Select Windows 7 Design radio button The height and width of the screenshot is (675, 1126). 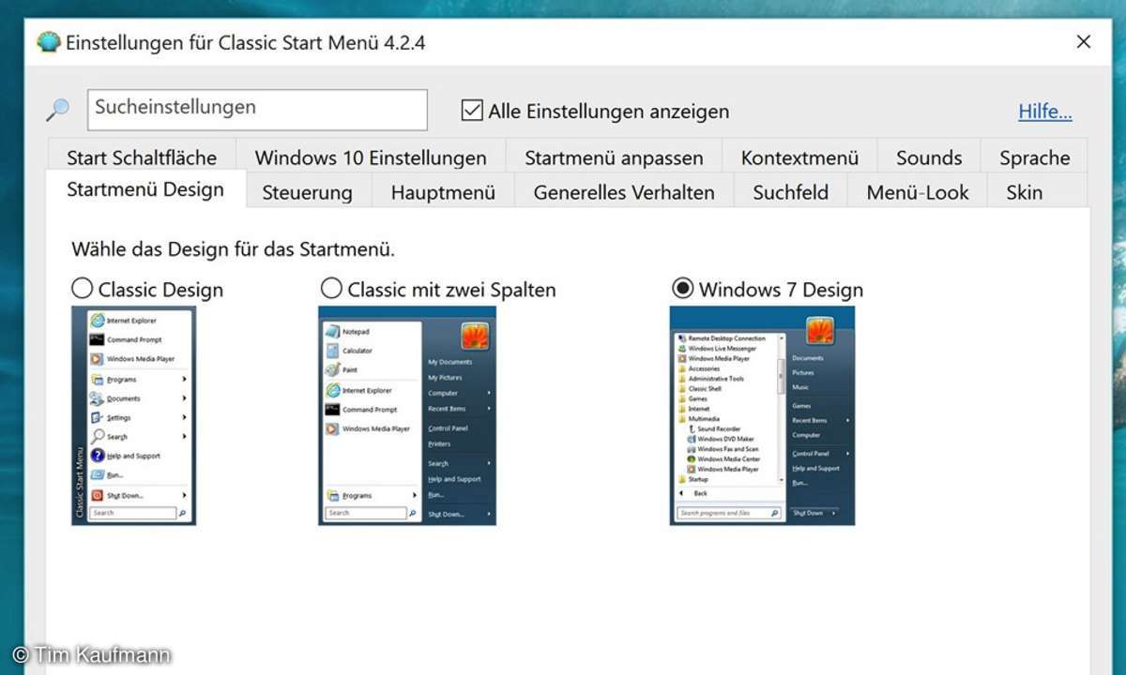[x=683, y=288]
